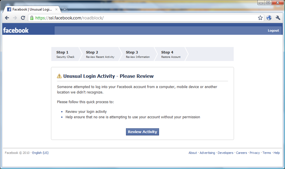This screenshot has width=285, height=169.
Task: Close the Facebook Unusual Login tab
Action: click(56, 9)
